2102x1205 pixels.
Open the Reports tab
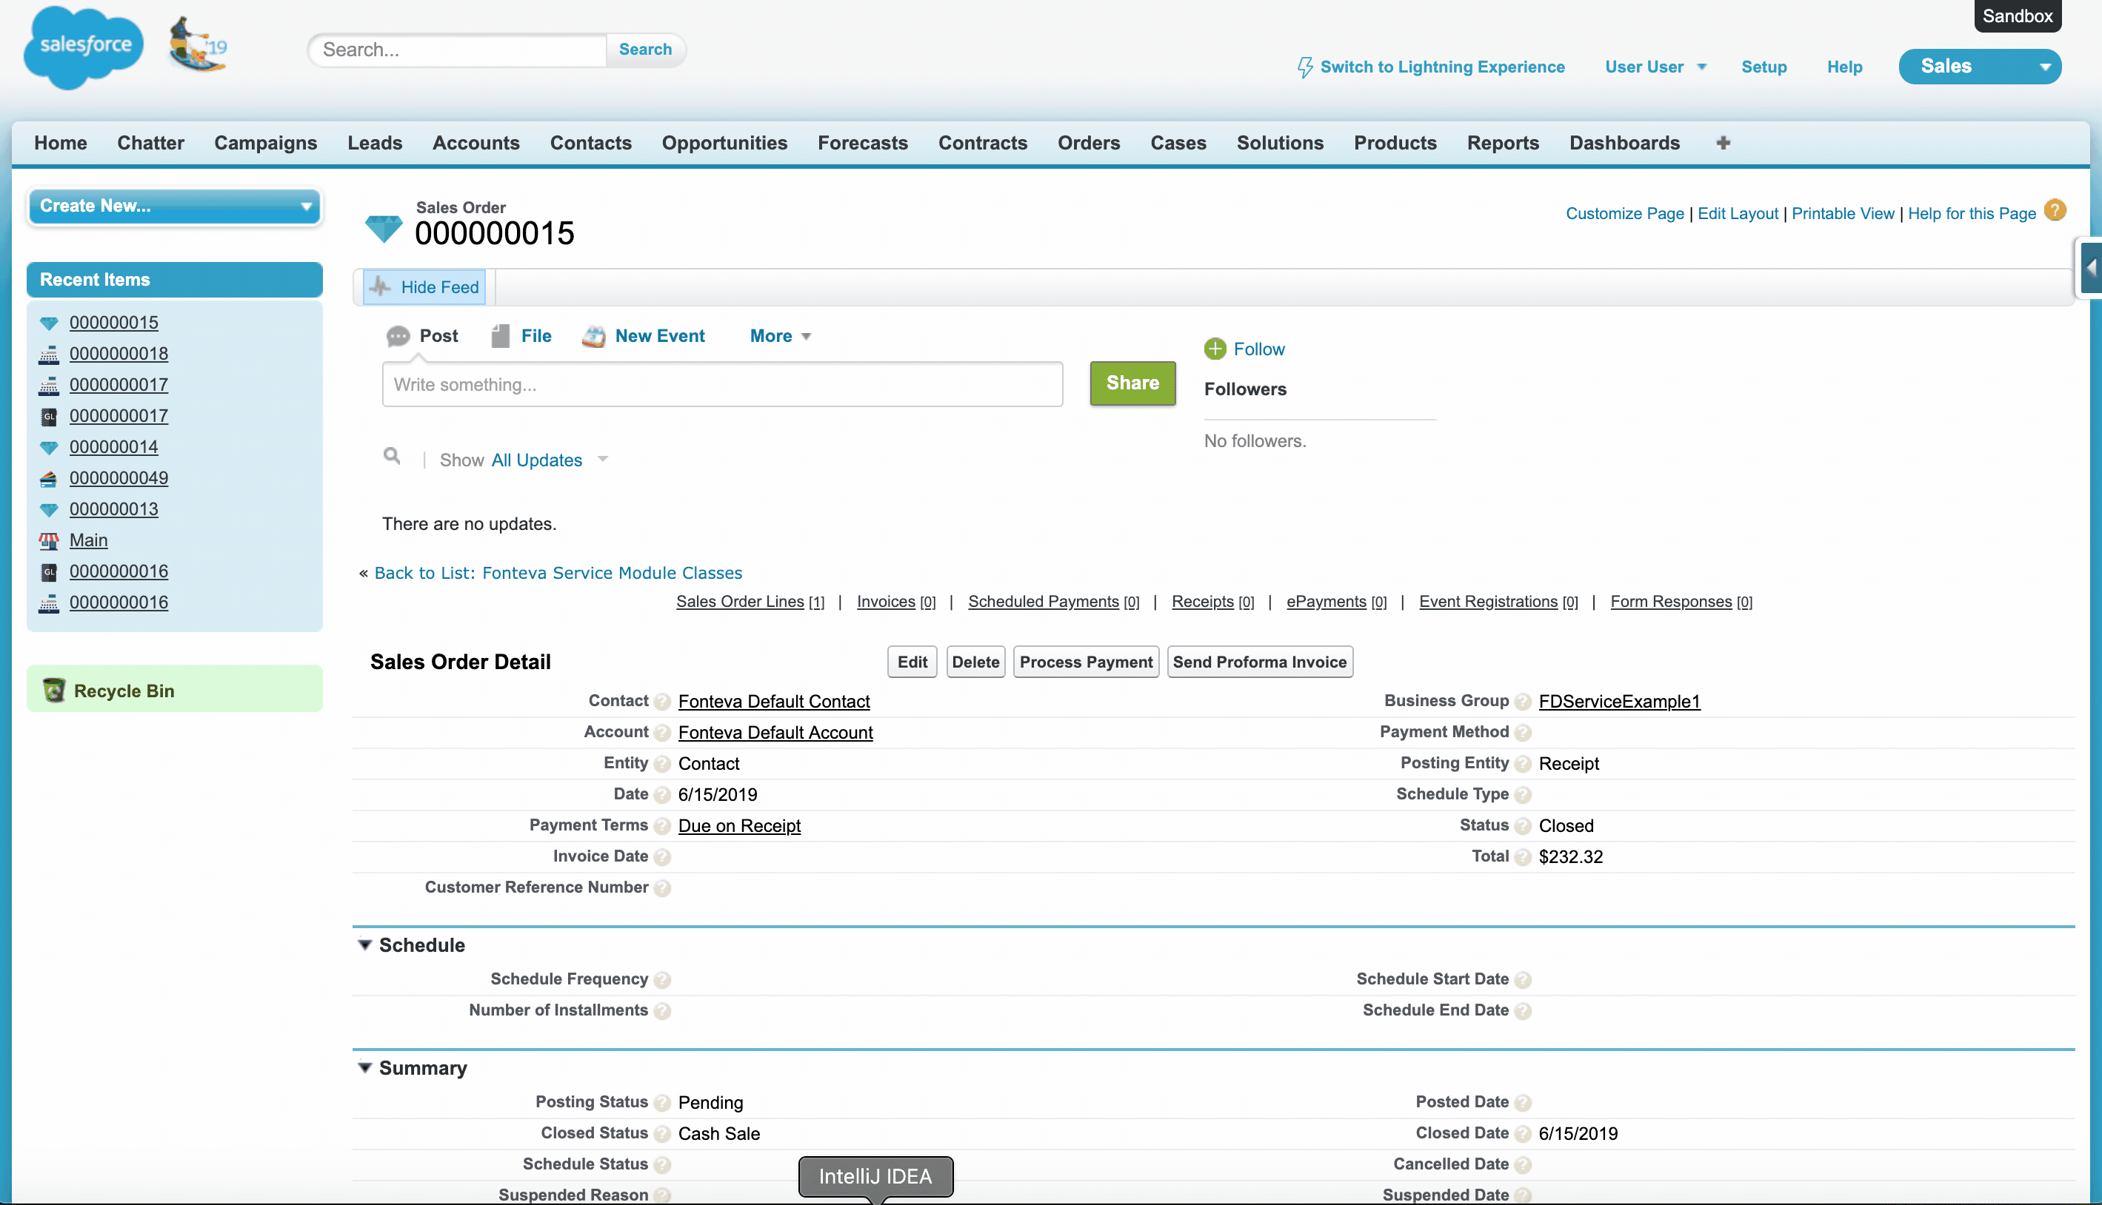(1503, 143)
